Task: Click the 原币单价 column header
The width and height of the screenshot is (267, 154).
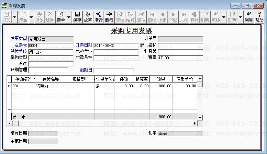Action: click(x=185, y=79)
